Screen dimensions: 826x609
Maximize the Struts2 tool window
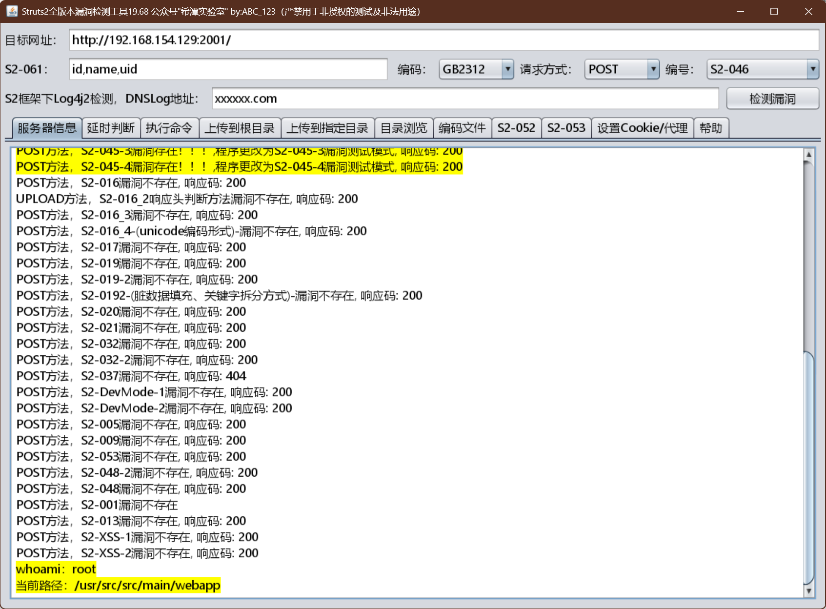tap(774, 11)
